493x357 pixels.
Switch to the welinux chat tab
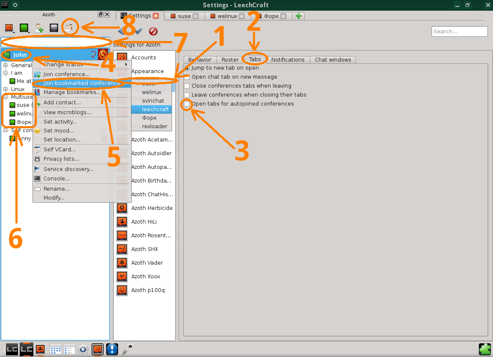coord(227,16)
